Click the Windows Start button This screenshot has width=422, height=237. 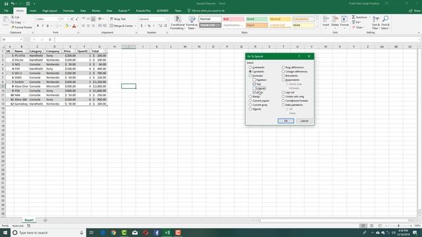(x=5, y=232)
